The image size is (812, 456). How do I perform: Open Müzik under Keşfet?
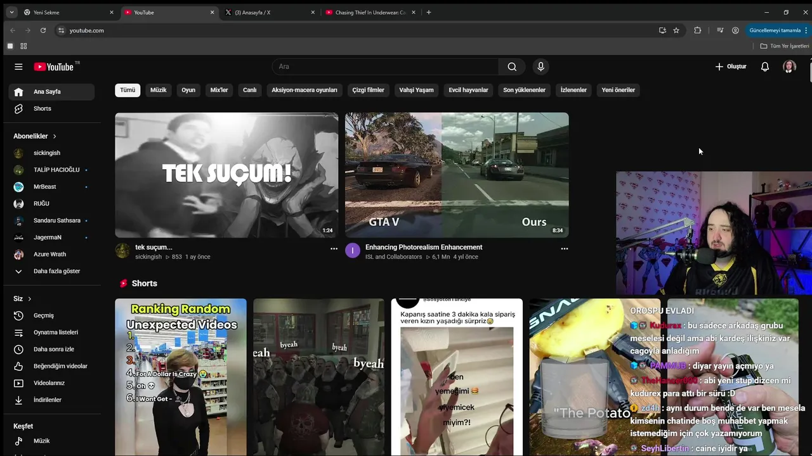coord(51,441)
